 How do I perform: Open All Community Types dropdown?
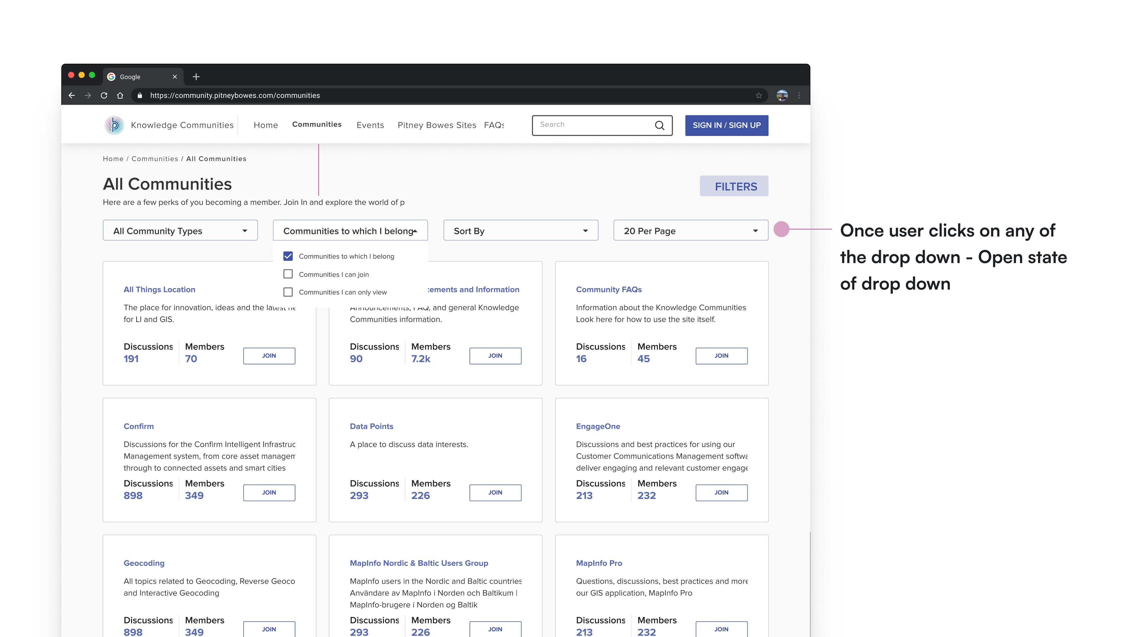pyautogui.click(x=180, y=231)
